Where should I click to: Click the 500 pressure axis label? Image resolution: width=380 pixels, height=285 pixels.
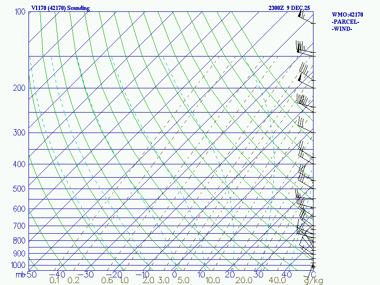[19, 189]
